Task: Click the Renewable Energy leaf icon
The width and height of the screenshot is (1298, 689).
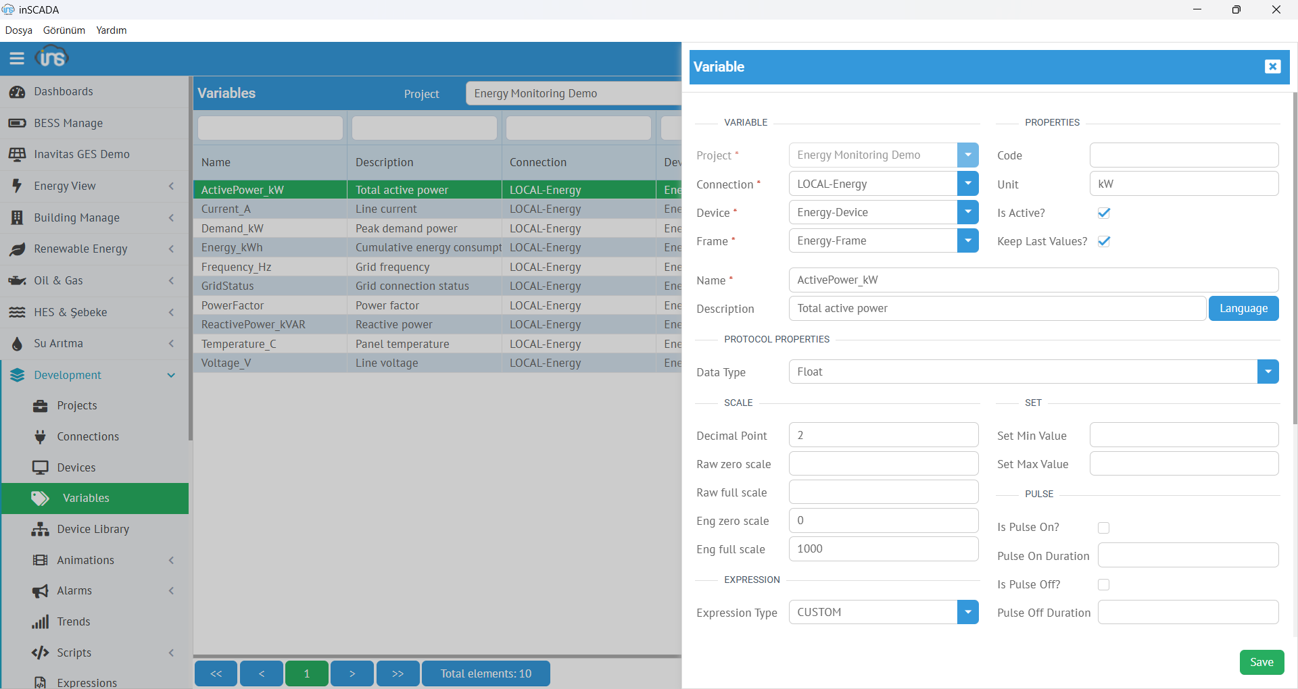Action: 17,249
